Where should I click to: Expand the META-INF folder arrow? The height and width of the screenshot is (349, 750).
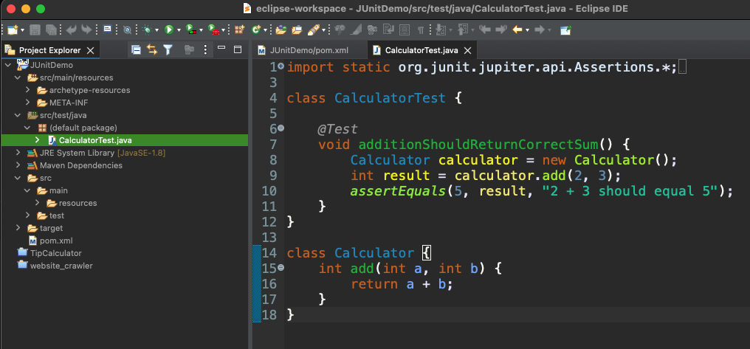28,103
